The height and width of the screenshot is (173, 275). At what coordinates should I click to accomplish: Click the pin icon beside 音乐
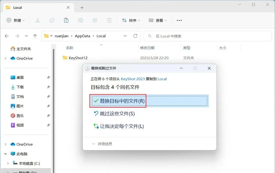(48, 116)
